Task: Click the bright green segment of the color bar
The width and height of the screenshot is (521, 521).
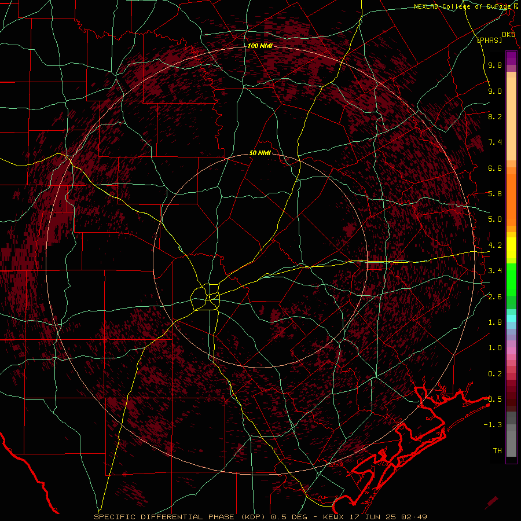Action: pos(511,279)
